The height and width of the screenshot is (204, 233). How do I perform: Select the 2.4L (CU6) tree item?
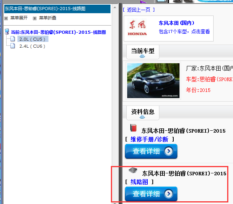(32, 46)
